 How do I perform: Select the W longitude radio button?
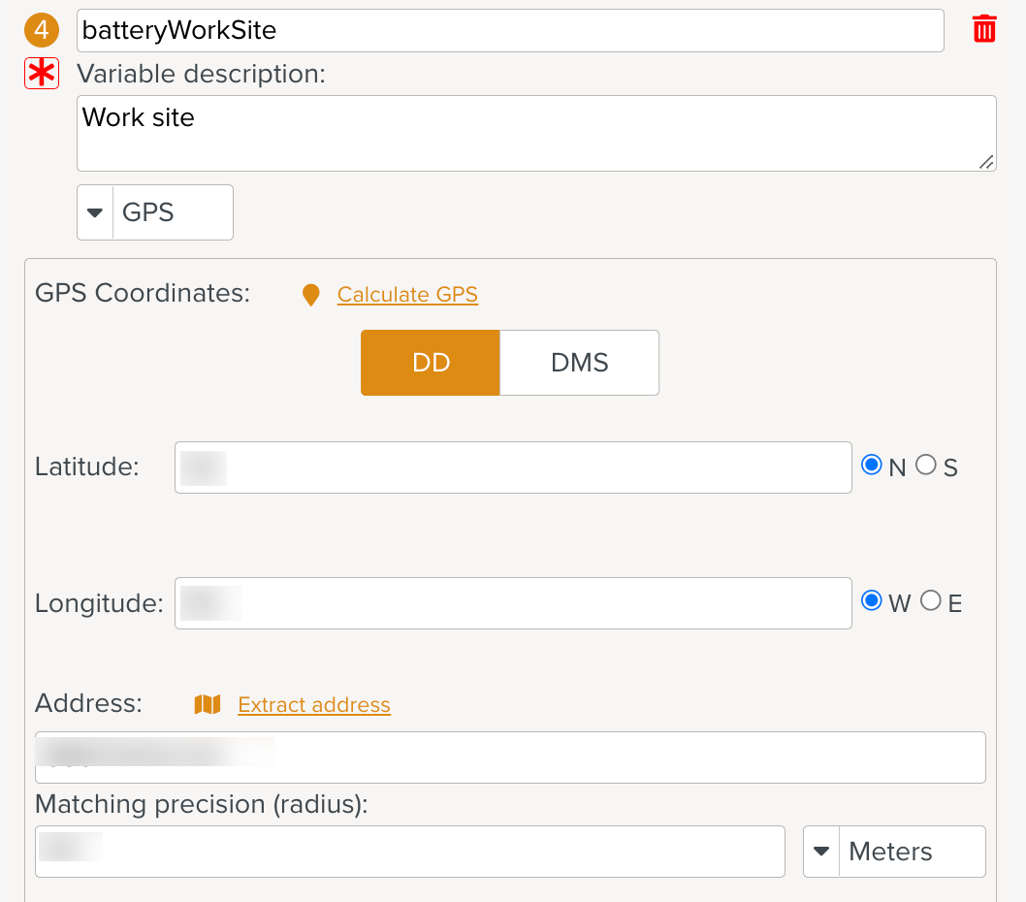871,600
